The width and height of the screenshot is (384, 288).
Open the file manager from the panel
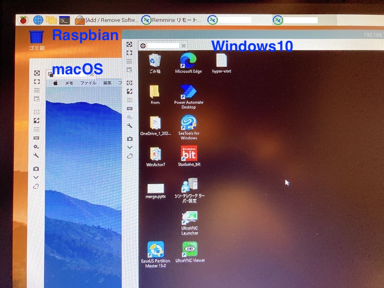coord(51,20)
